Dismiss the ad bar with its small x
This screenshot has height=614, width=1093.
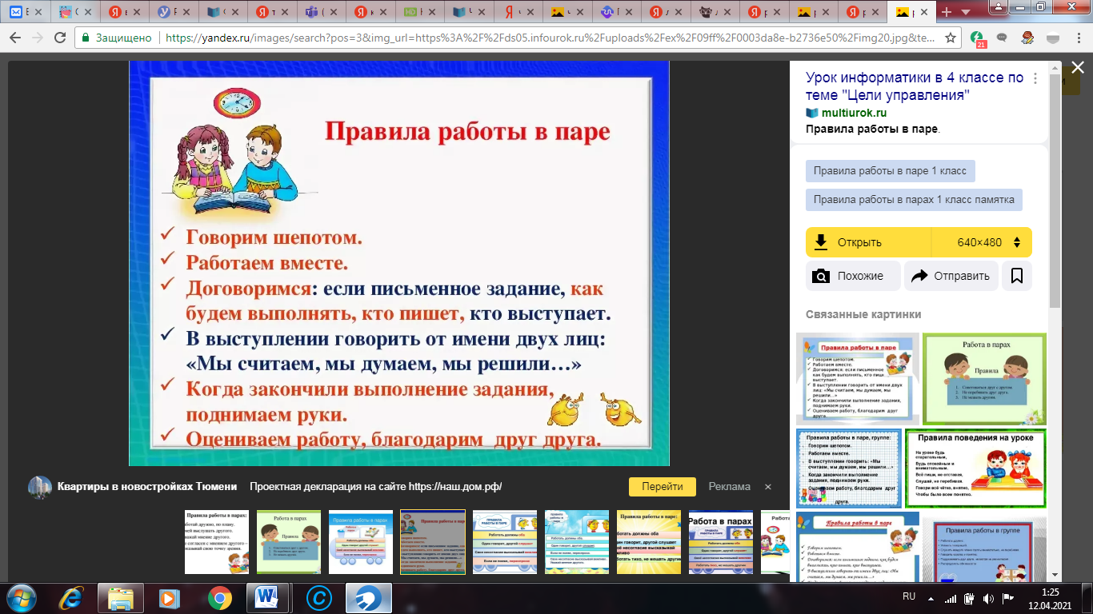pyautogui.click(x=768, y=487)
